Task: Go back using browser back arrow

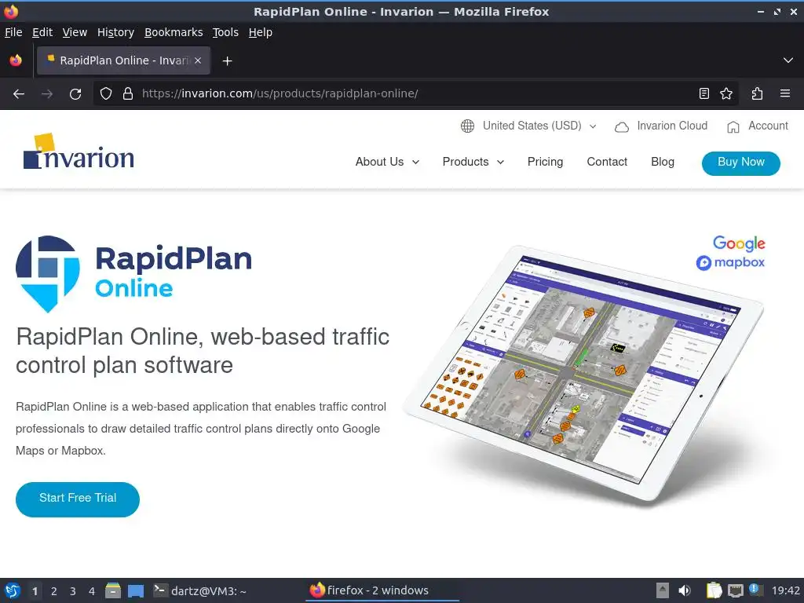Action: [x=19, y=94]
